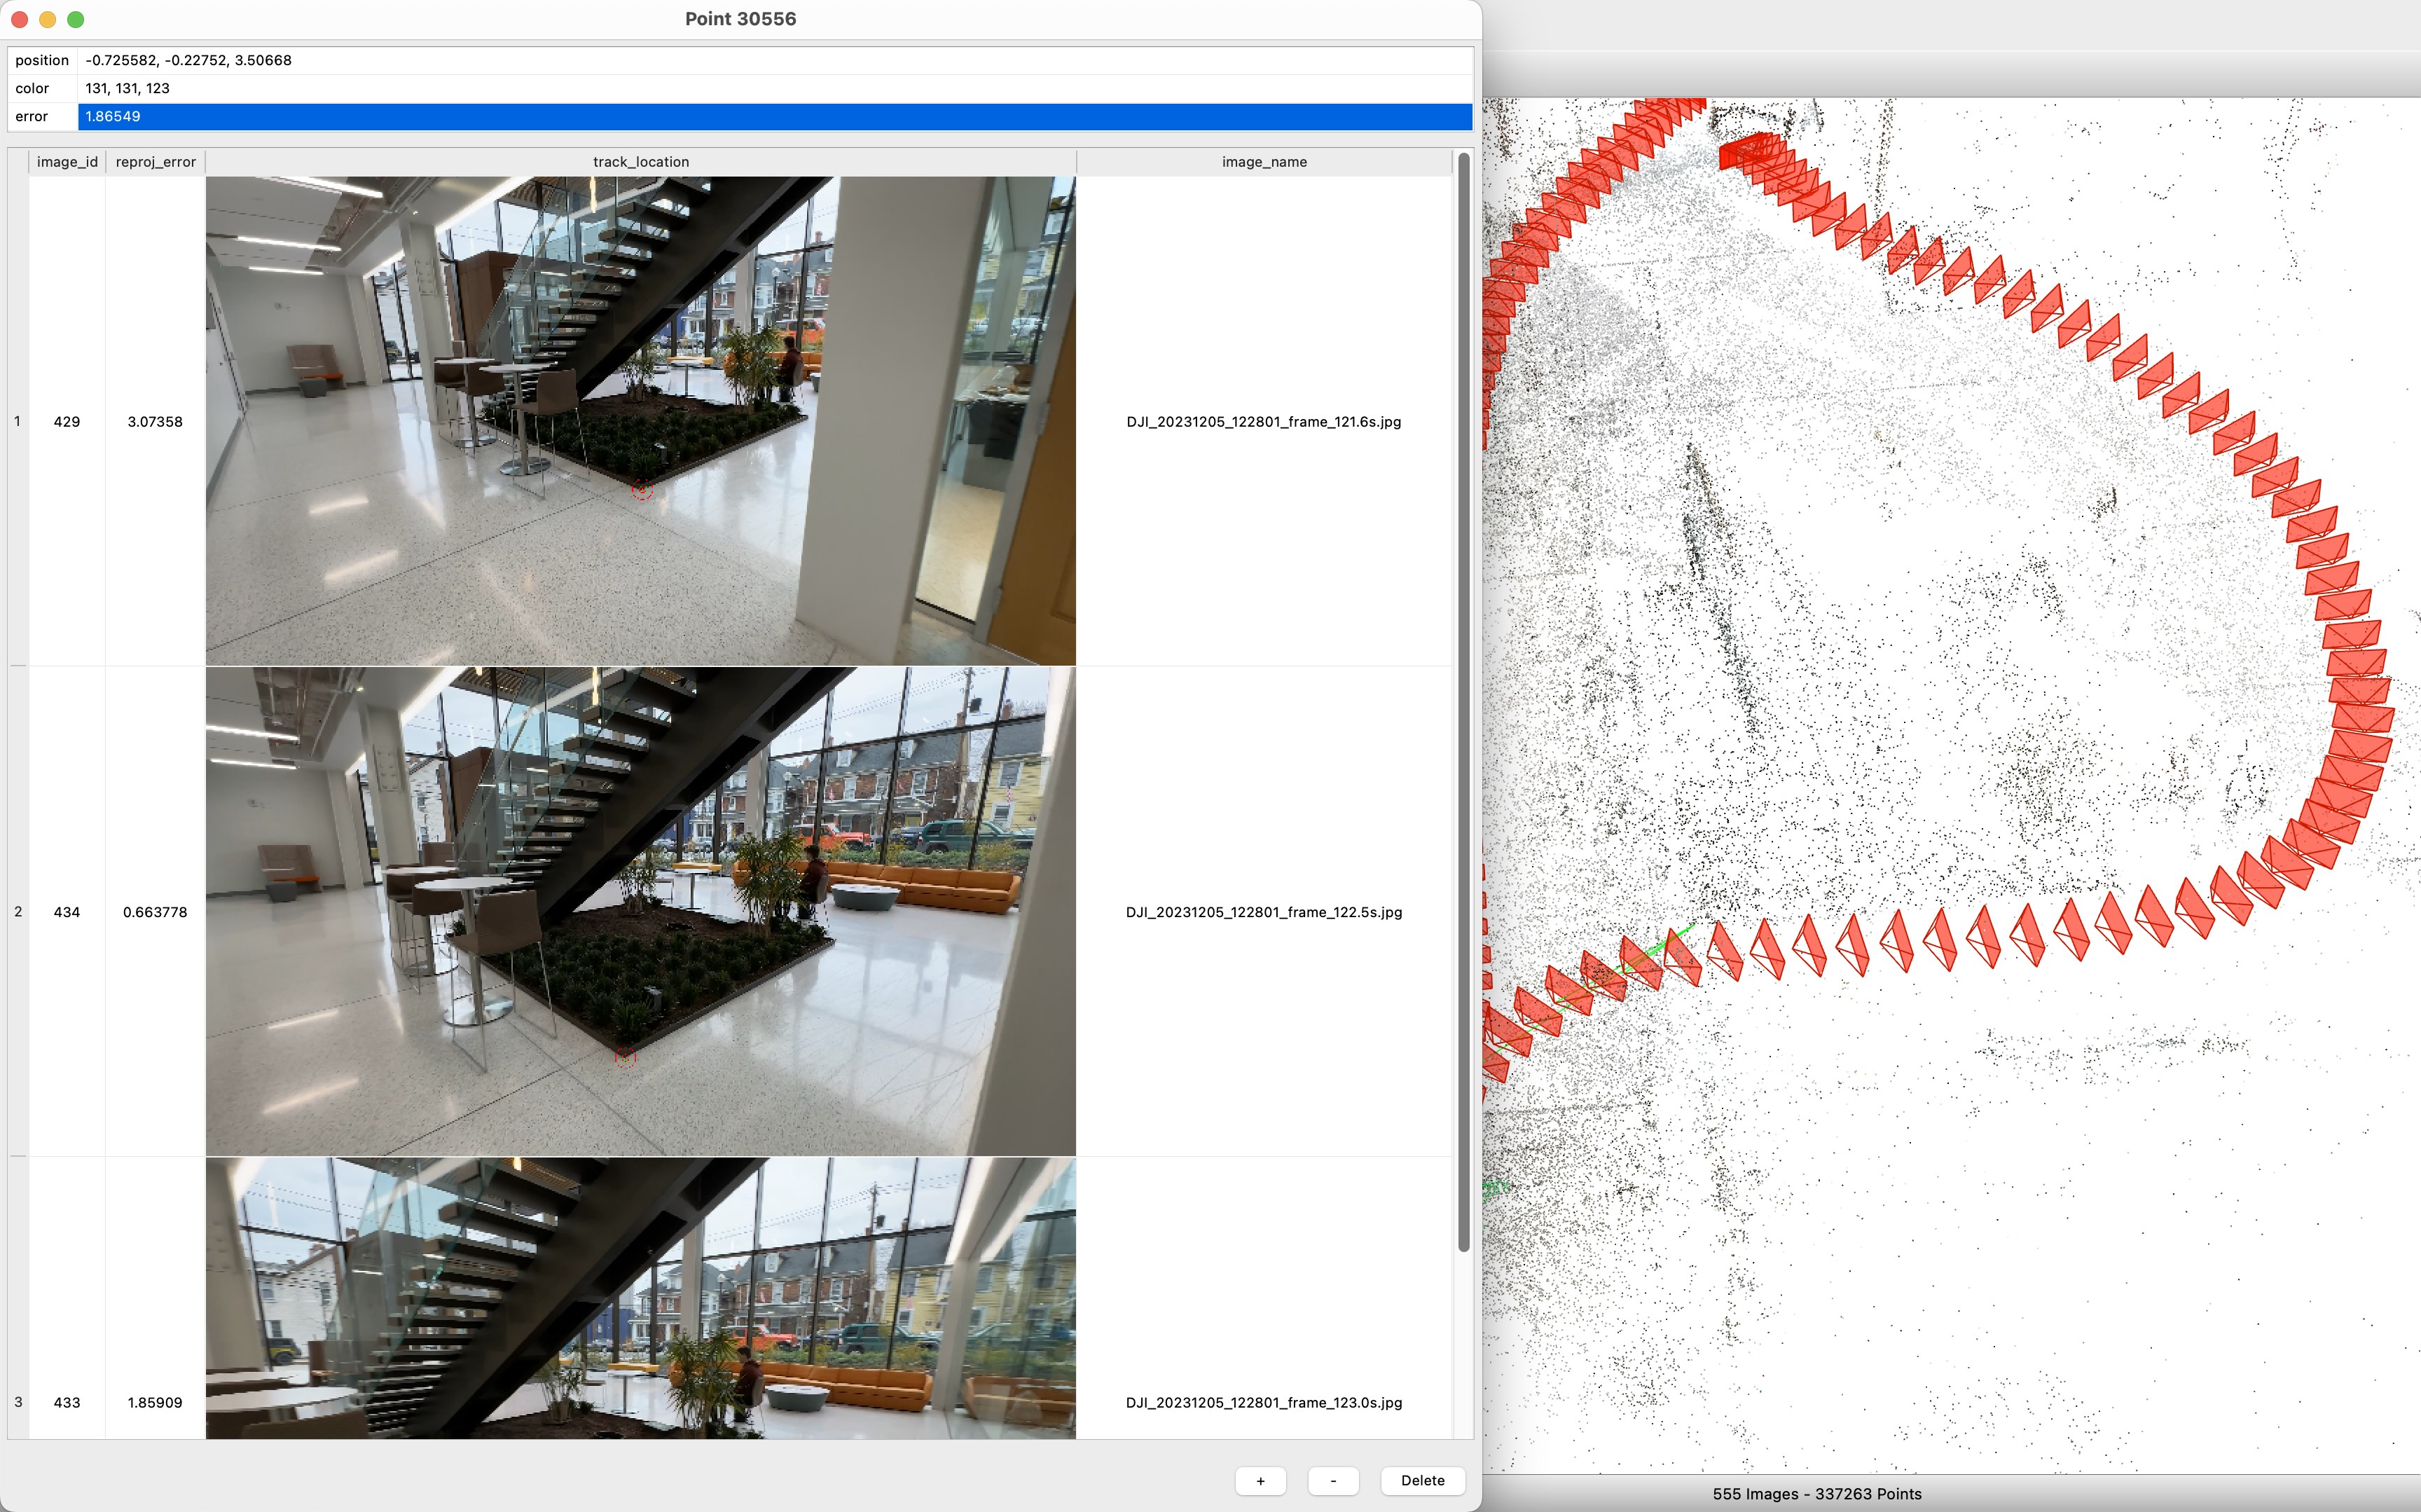Click the yellow minimize window button
The height and width of the screenshot is (1512, 2421).
click(47, 19)
